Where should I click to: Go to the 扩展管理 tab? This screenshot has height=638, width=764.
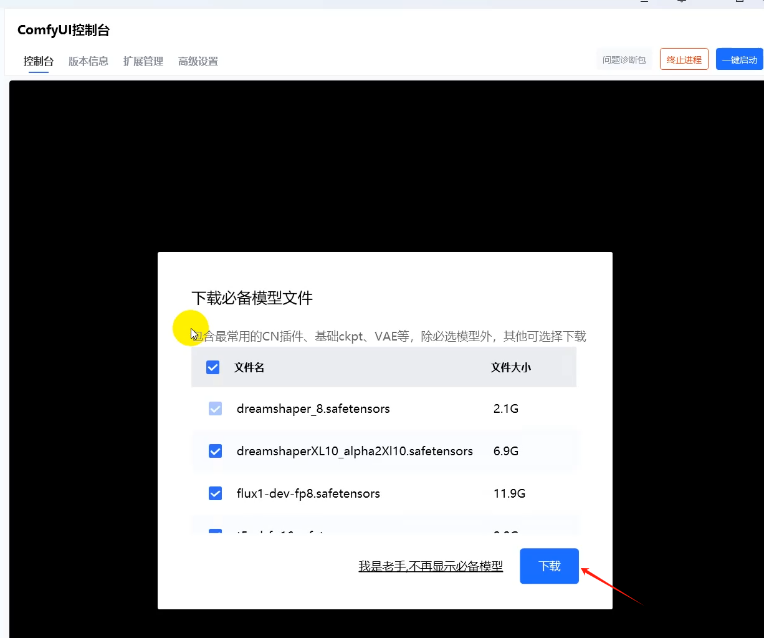(x=143, y=61)
